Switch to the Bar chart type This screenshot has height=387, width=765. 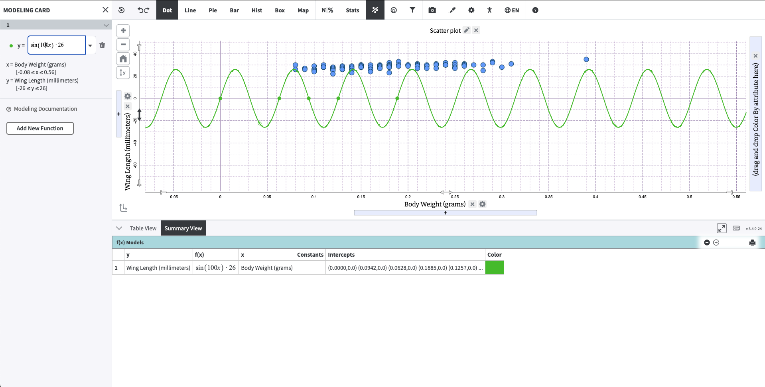pos(234,10)
